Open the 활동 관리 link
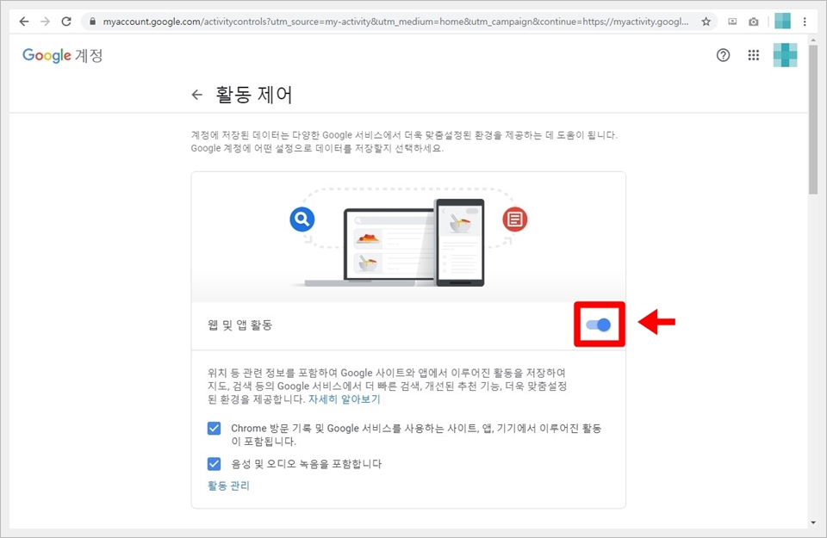Image resolution: width=827 pixels, height=538 pixels. (228, 485)
